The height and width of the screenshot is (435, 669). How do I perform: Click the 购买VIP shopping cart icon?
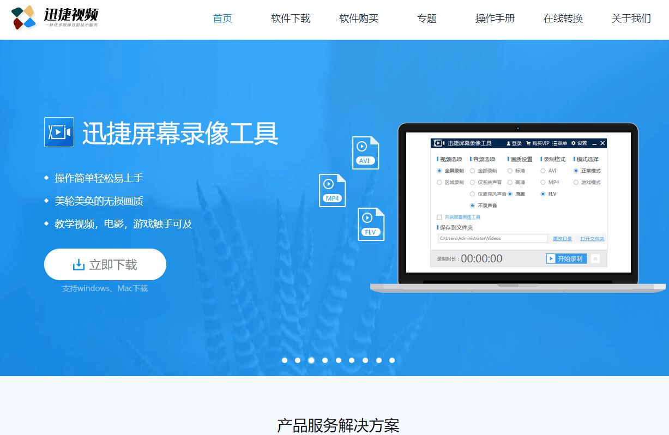(528, 143)
